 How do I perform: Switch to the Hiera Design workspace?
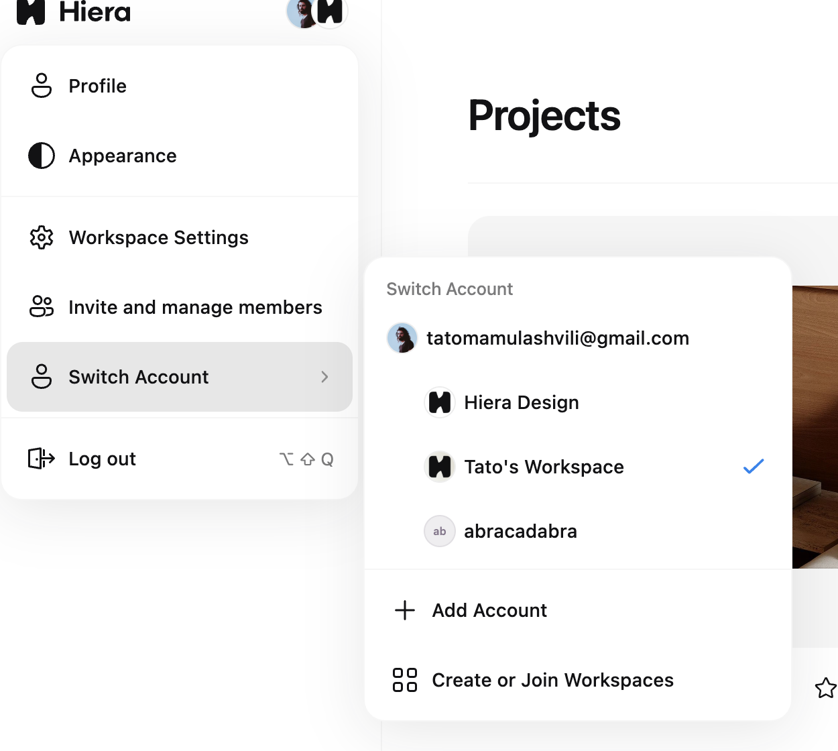578,402
